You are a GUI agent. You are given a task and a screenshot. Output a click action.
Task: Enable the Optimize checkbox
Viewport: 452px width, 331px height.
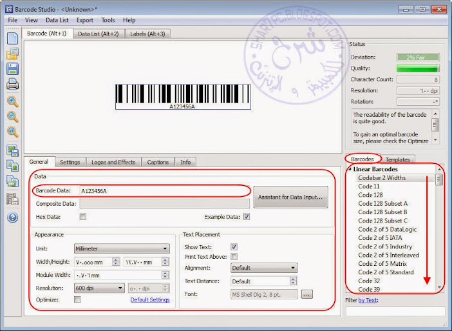77,299
